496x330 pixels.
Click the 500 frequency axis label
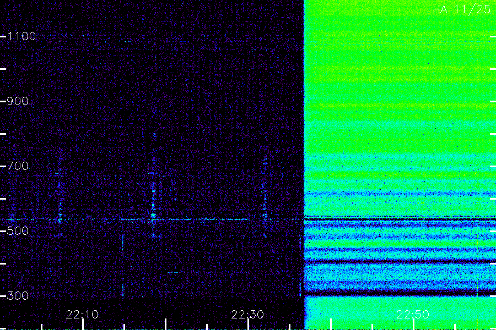(18, 230)
